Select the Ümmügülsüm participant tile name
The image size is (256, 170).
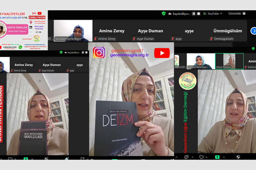click(228, 31)
